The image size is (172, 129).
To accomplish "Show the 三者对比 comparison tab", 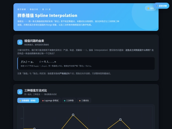I will click(x=84, y=100).
